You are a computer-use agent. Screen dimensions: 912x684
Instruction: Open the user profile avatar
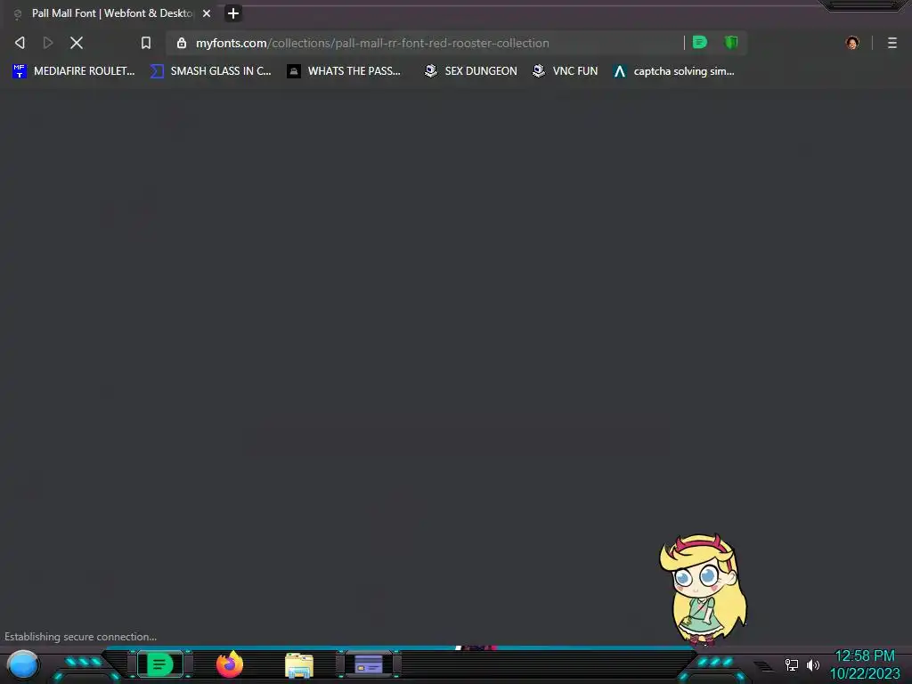(x=852, y=43)
